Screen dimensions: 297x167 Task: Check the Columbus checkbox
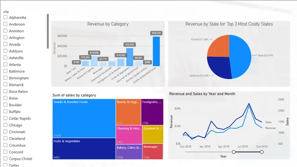point(5,145)
